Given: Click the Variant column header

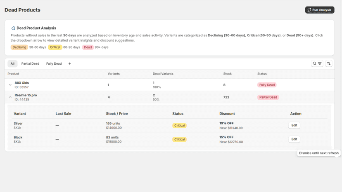Looking at the screenshot, I should [x=20, y=114].
